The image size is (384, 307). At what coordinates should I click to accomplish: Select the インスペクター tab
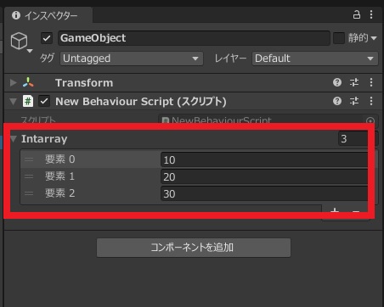(48, 15)
